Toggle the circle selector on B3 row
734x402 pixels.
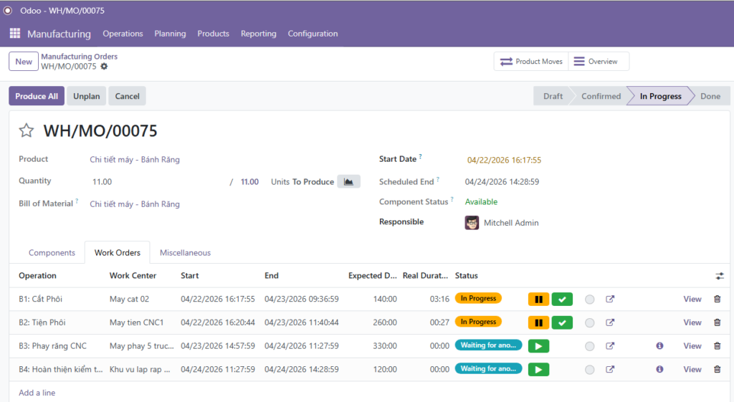tap(589, 347)
